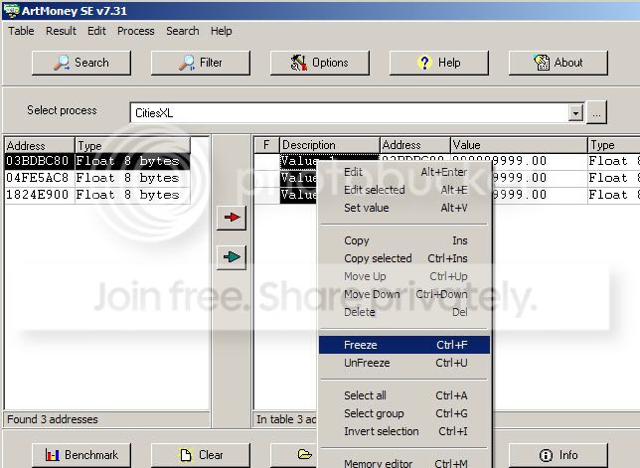
Task: Click the Help button with question mark
Action: click(439, 63)
